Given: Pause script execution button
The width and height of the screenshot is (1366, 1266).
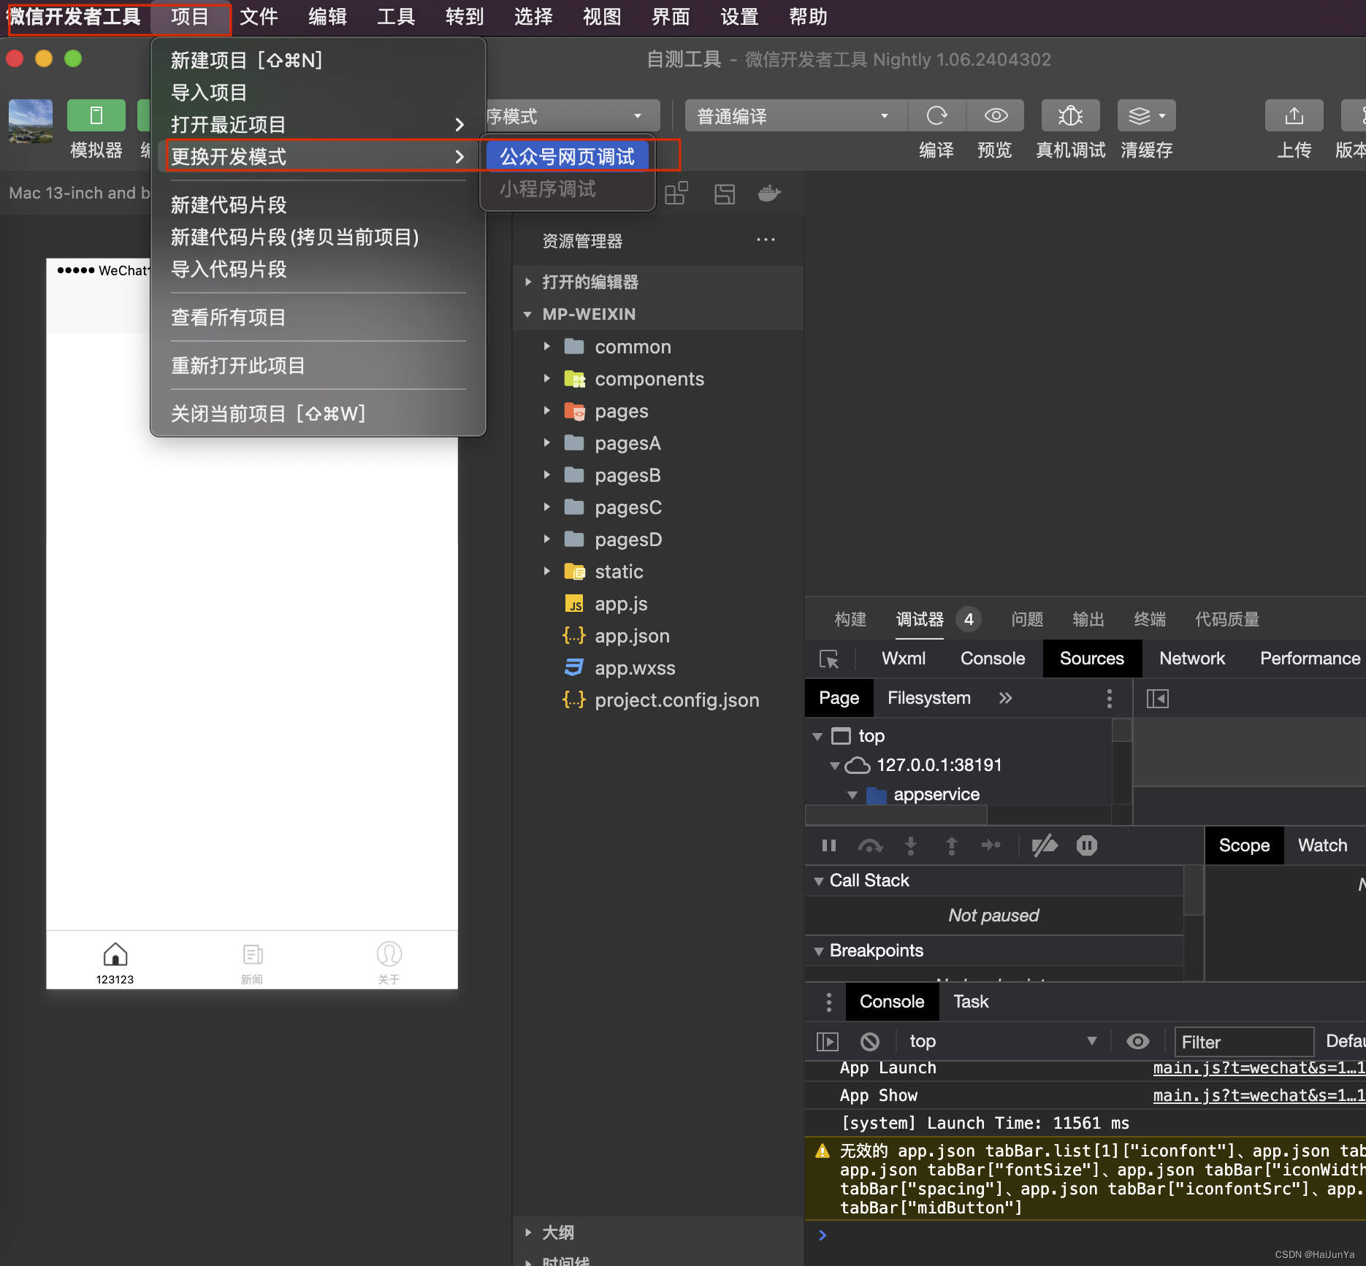Looking at the screenshot, I should [x=829, y=845].
